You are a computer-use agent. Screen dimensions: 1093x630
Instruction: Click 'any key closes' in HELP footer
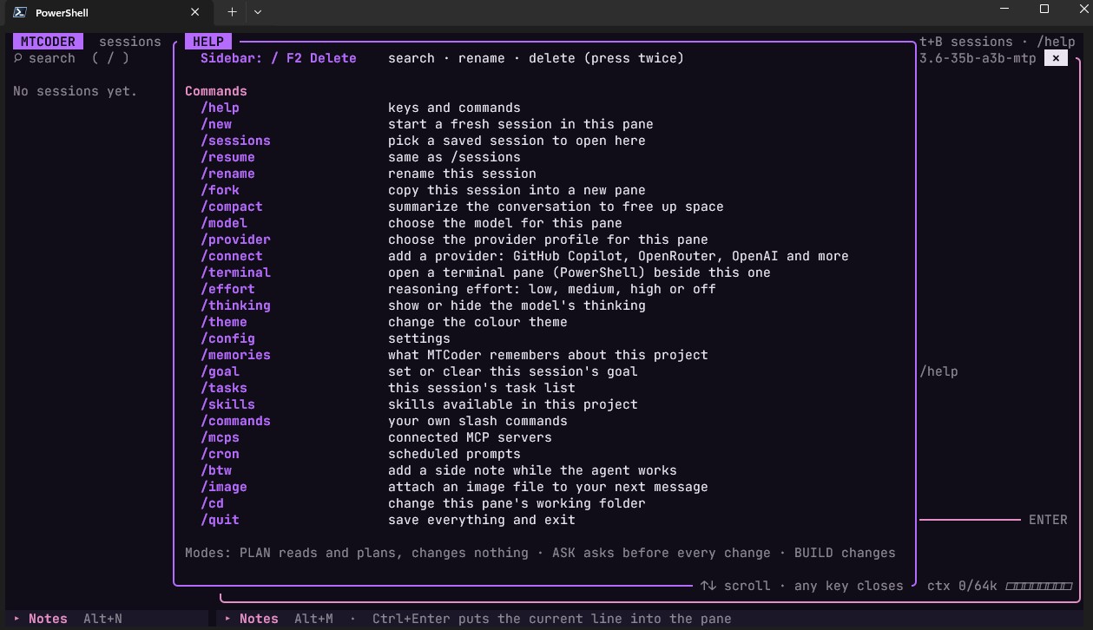pos(849,586)
